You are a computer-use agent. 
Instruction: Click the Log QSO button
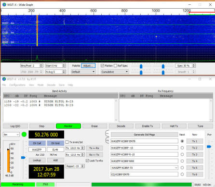tap(15, 126)
